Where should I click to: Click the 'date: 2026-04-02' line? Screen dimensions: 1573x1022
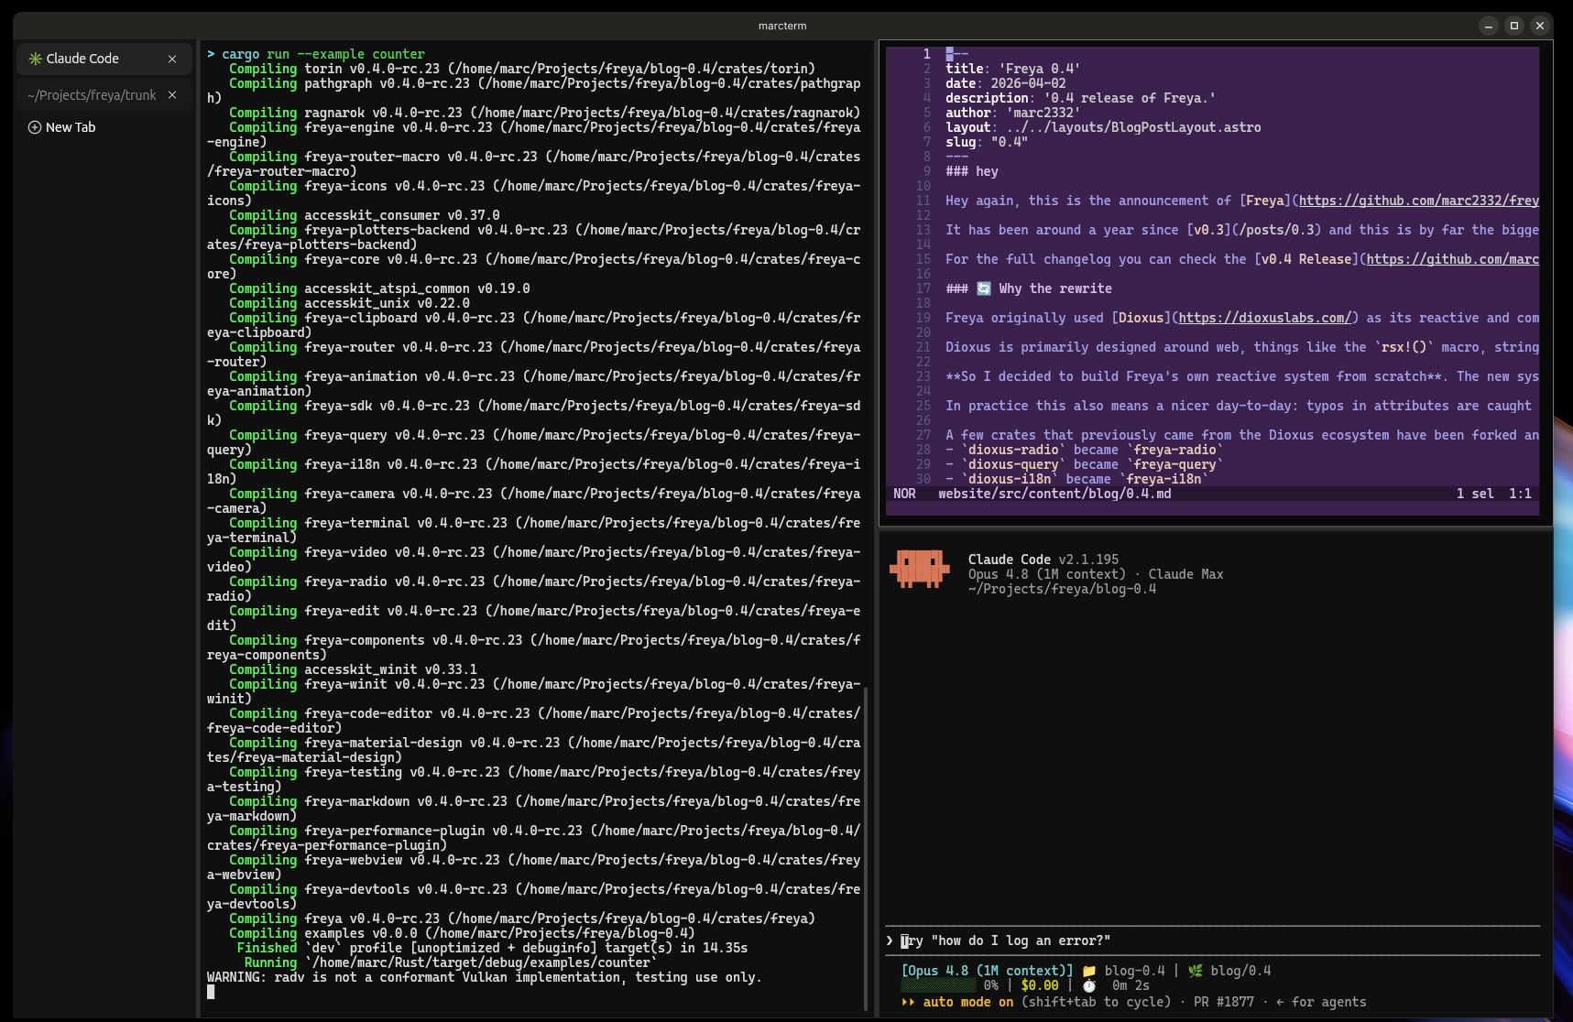(1006, 83)
